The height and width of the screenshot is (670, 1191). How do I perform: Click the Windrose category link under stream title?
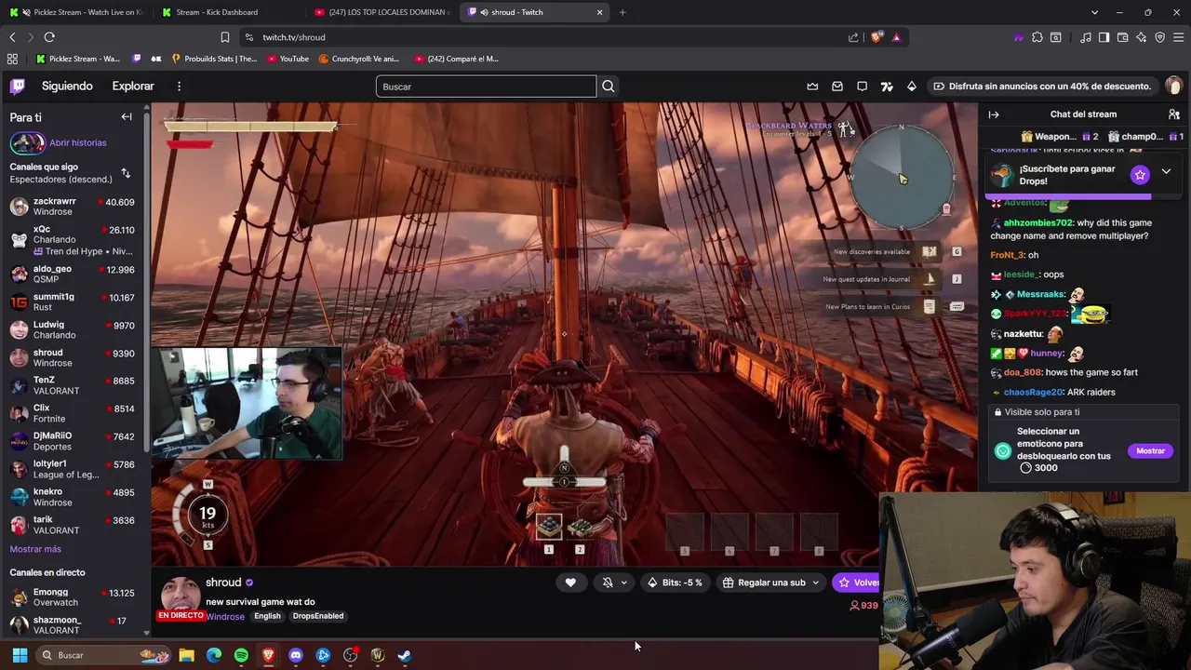click(225, 616)
